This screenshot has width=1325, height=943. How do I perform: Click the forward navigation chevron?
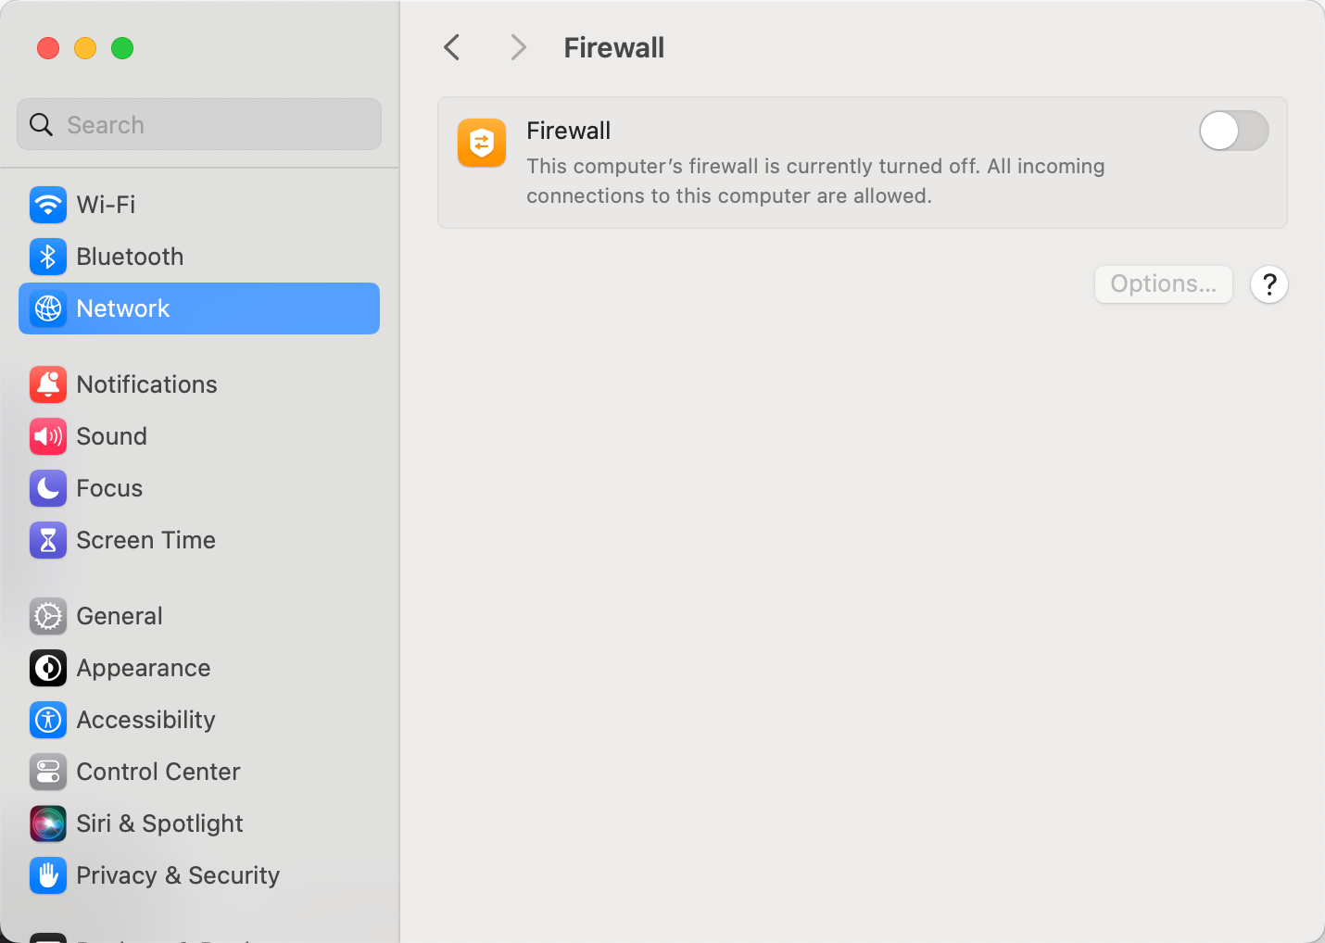click(x=518, y=46)
